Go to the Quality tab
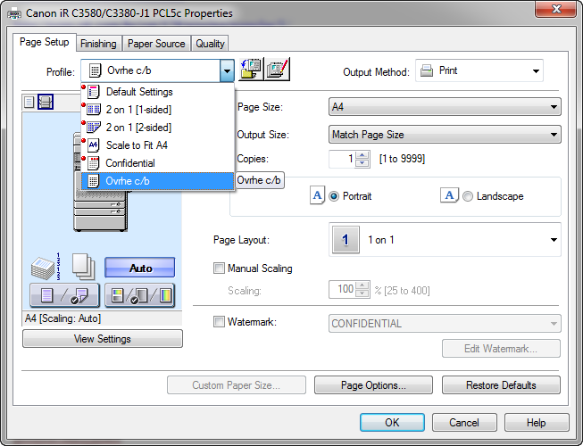 [210, 44]
